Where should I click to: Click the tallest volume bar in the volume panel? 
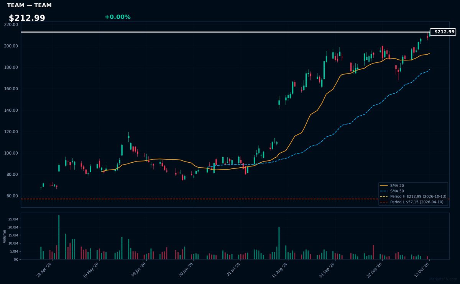(x=59, y=237)
